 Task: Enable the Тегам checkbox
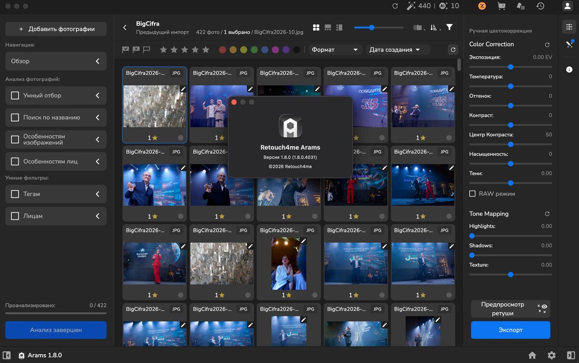[x=15, y=194]
